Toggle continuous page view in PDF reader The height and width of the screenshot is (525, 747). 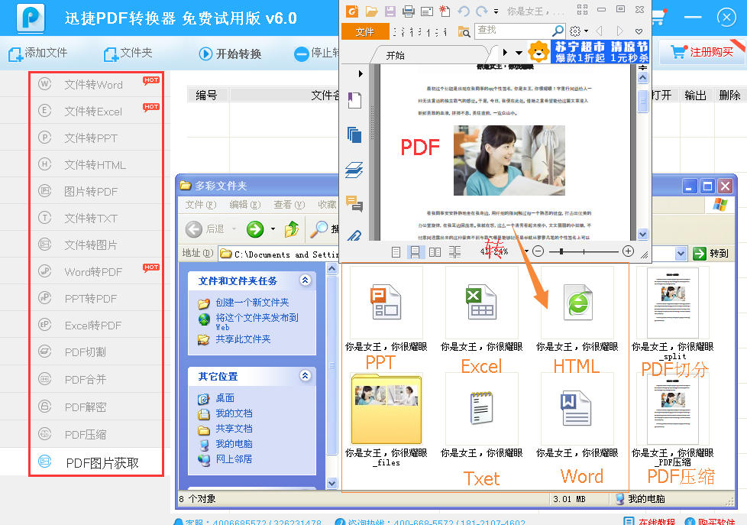coord(416,252)
